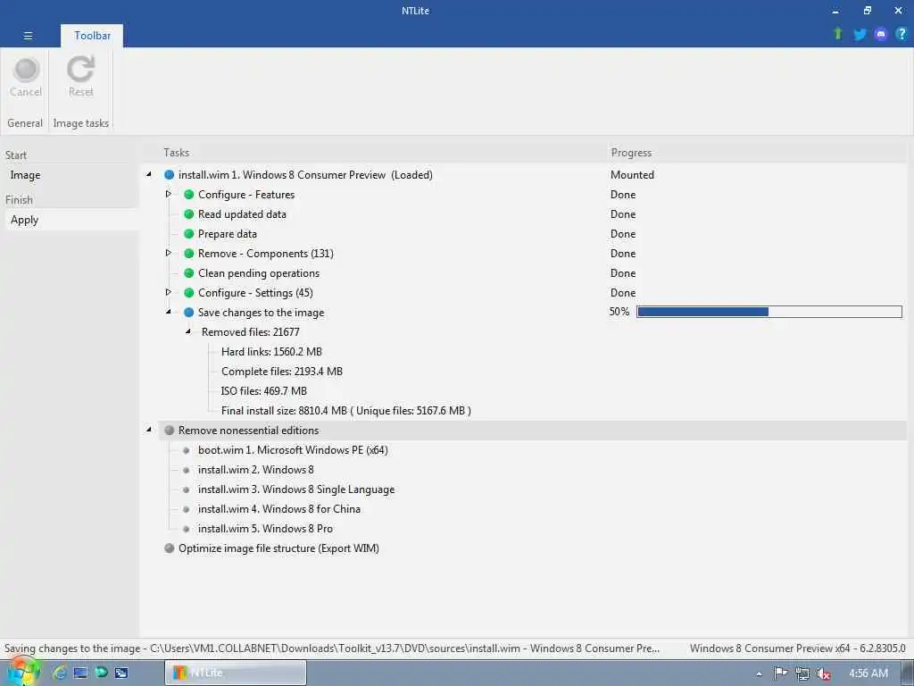Click green dot beside Prepare data
Viewport: 914px width, 686px height.
[x=189, y=234]
